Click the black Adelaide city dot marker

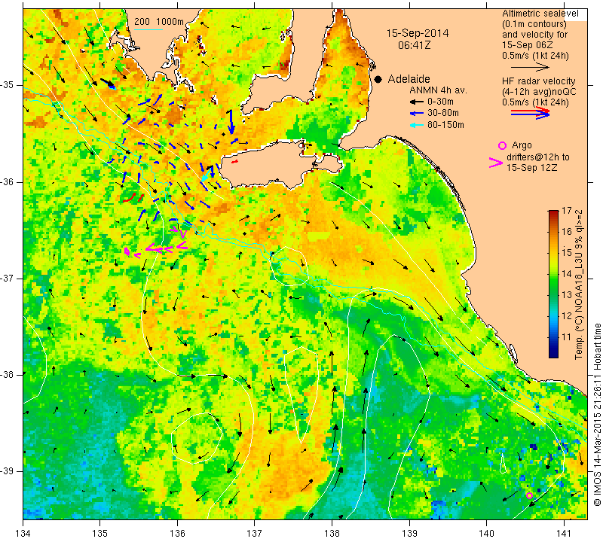coord(378,80)
